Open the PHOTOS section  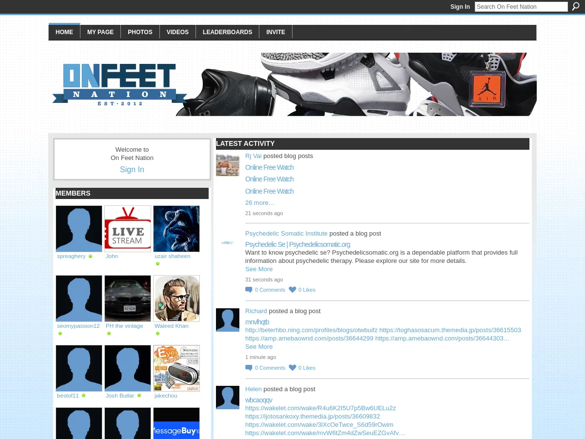point(140,32)
